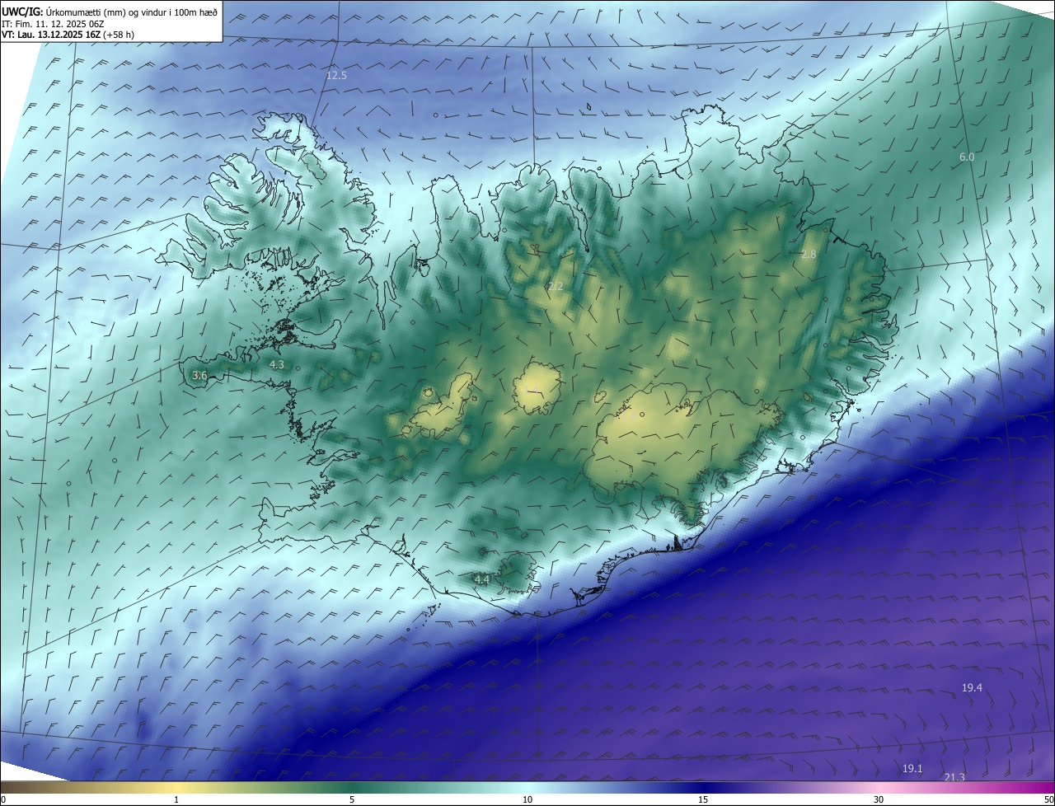This screenshot has height=806, width=1055.
Task: Click the 10 tick on the color scale
Action: [x=527, y=799]
